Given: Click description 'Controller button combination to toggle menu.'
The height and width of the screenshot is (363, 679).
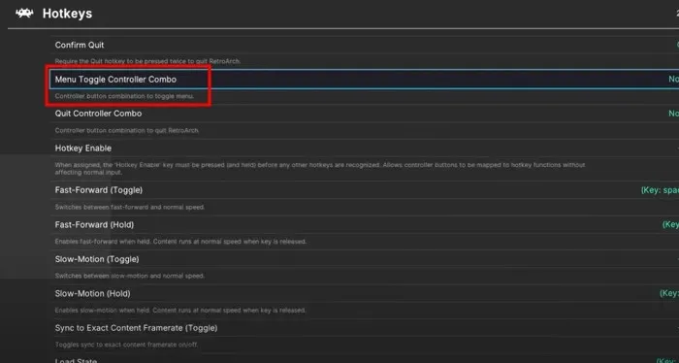Looking at the screenshot, I should click(124, 96).
